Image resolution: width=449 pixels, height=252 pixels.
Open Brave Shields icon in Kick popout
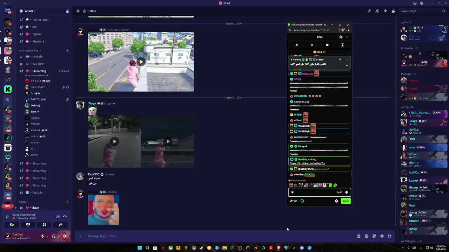click(343, 30)
